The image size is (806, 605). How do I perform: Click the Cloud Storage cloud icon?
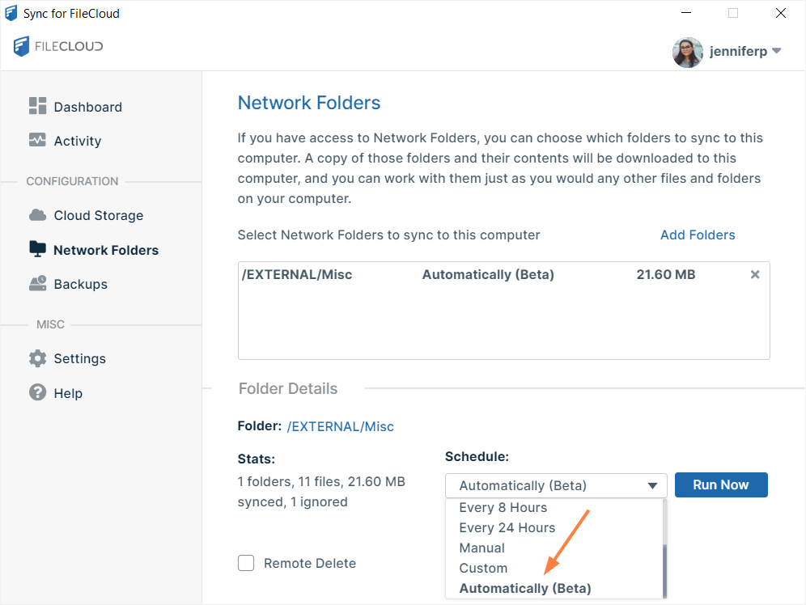point(37,215)
